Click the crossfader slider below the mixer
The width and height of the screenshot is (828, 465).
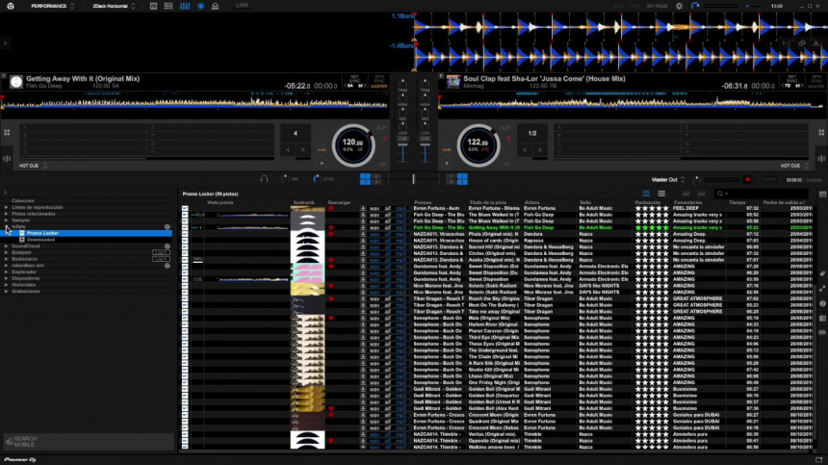point(414,179)
